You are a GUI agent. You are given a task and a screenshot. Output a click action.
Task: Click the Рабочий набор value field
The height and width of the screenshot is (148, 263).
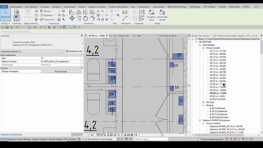[x=61, y=62]
